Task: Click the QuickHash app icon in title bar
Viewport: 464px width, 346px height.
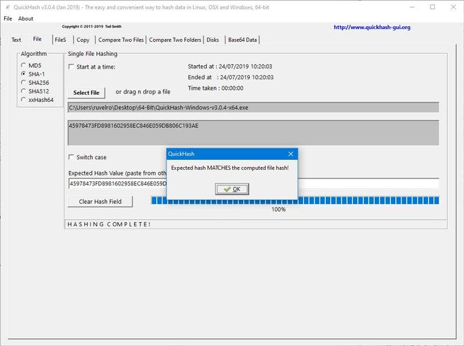Action: coord(8,7)
